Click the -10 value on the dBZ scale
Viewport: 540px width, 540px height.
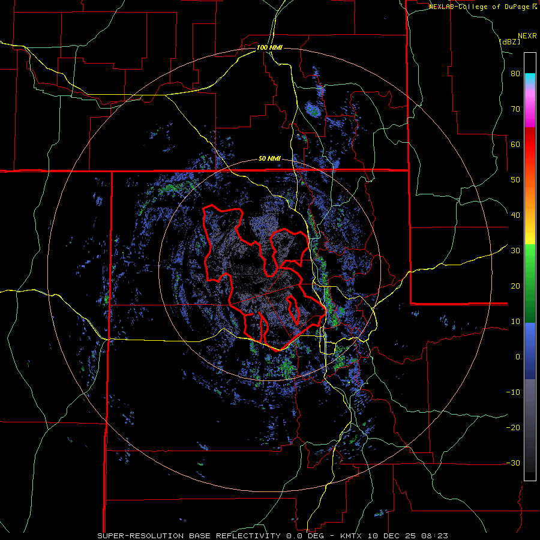click(513, 392)
